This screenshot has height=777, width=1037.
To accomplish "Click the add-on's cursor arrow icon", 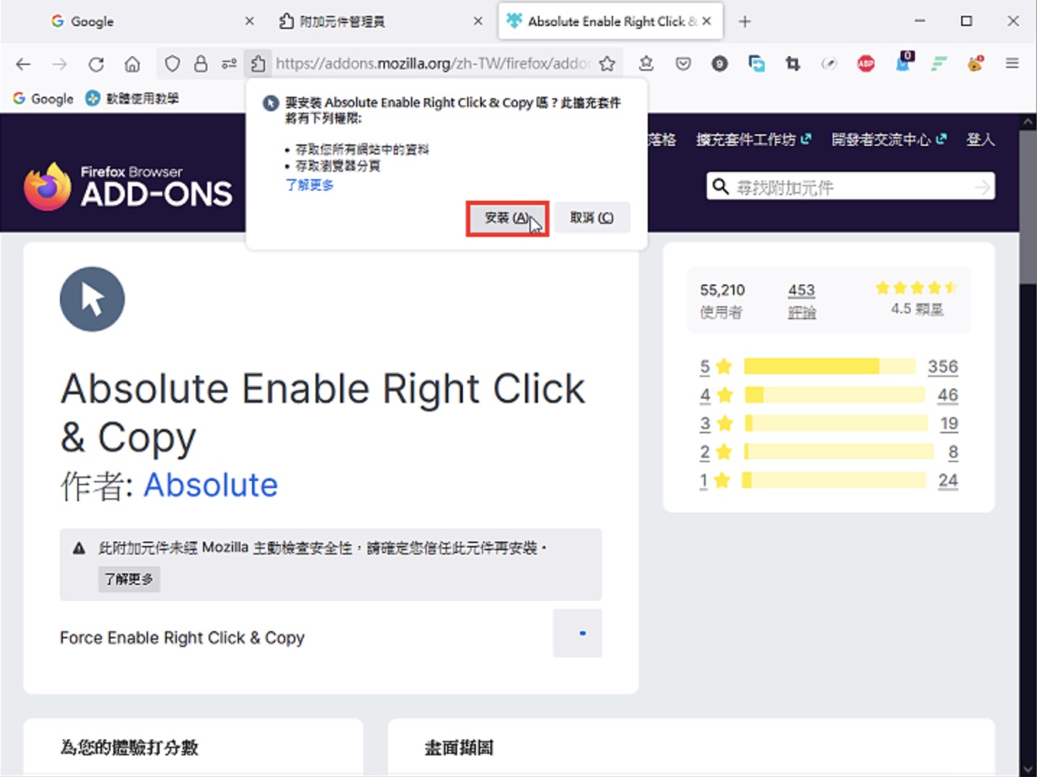I will pyautogui.click(x=92, y=299).
